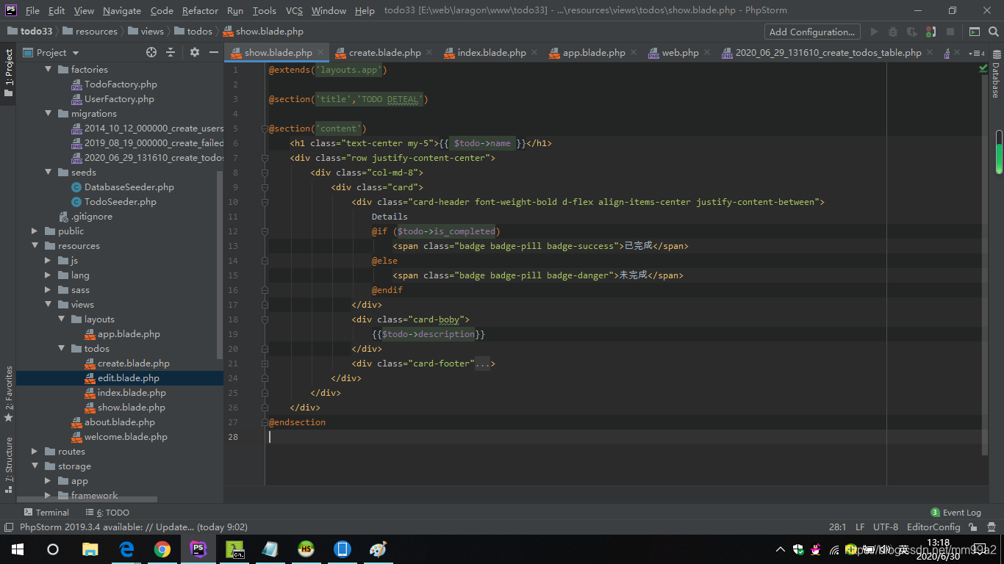Open the 1: Project side tab

(x=8, y=73)
